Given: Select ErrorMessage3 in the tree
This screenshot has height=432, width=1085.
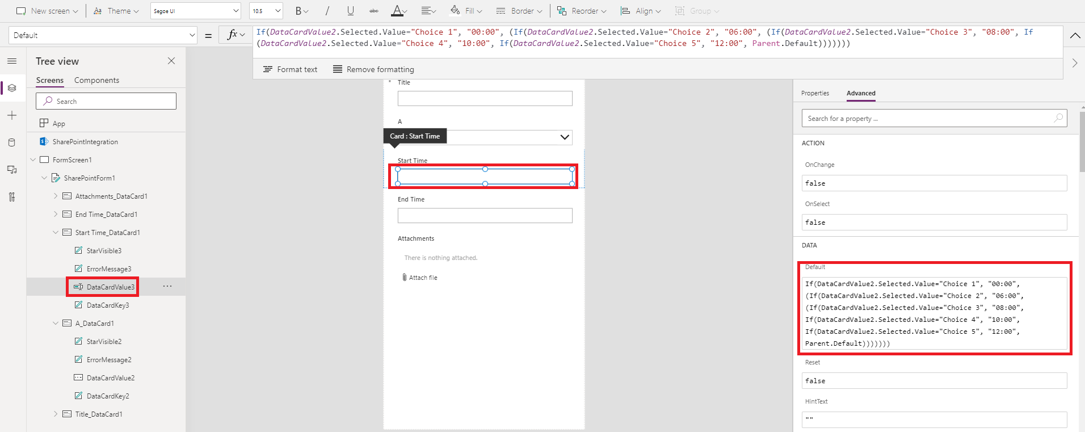Looking at the screenshot, I should 103,269.
